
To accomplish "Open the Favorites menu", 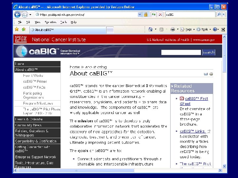I will [51, 22].
